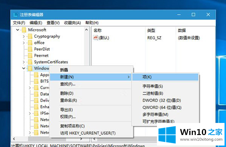Viewport: 226px width, 147px height.
Task: Collapse the Microsoft tree node
Action: (18, 30)
